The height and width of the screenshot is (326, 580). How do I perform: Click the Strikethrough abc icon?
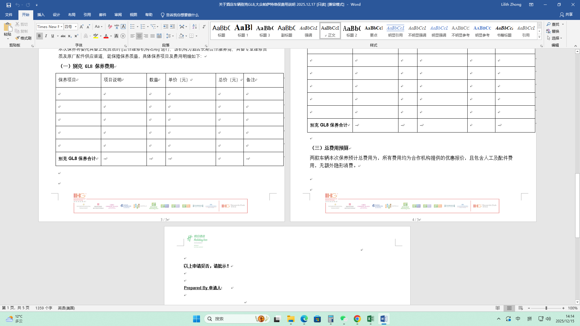pyautogui.click(x=63, y=36)
